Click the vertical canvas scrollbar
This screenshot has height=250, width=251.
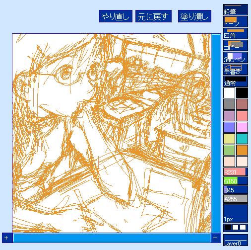[216, 133]
